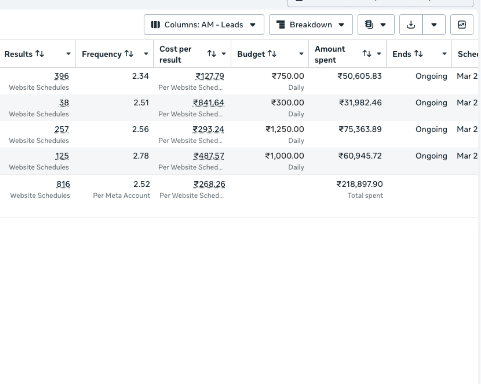Select the 2.56 frequency value

tap(141, 129)
